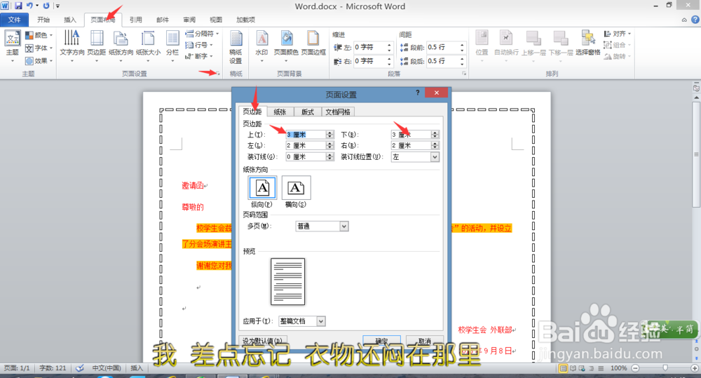Open Breaks (分隔符) menu
The image size is (701, 378).
(202, 34)
